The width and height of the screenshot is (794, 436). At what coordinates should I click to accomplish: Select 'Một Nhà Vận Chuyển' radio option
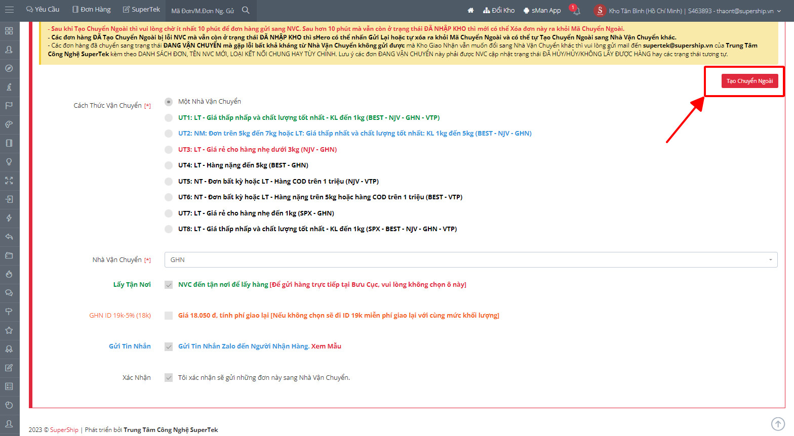point(169,102)
